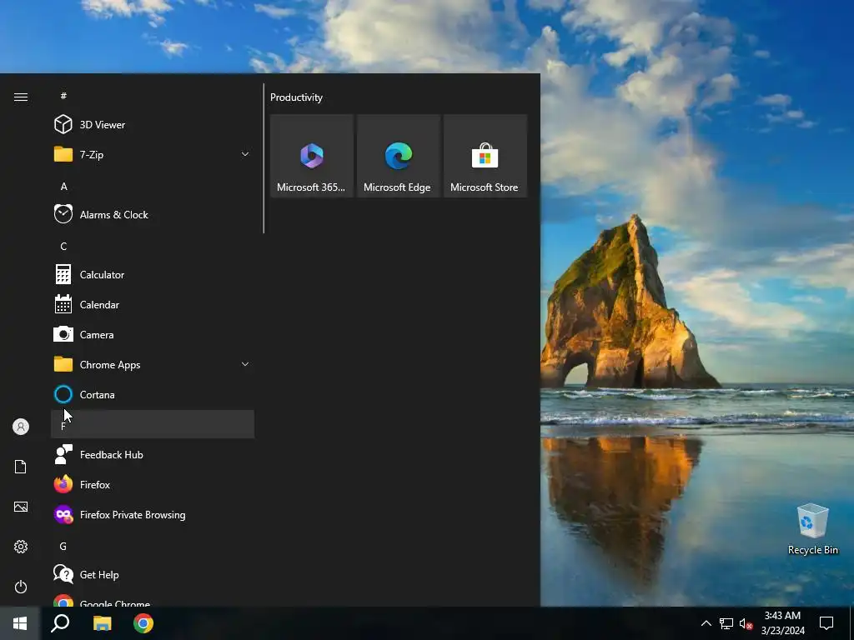Click the 'C' letter header
The height and width of the screenshot is (640, 854).
[153, 246]
